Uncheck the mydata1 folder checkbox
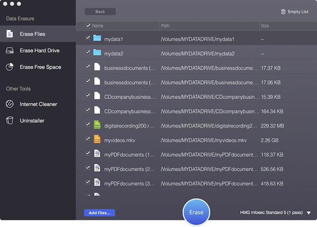 coord(88,38)
